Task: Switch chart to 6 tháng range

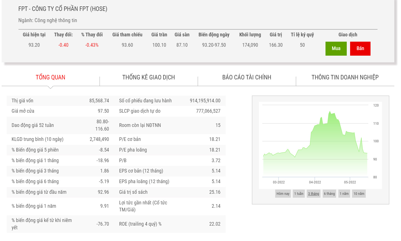Action: pyautogui.click(x=329, y=194)
